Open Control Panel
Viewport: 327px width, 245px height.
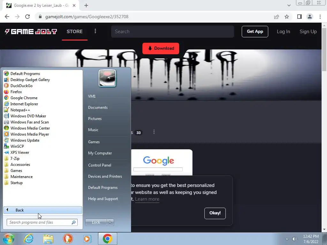pyautogui.click(x=100, y=165)
